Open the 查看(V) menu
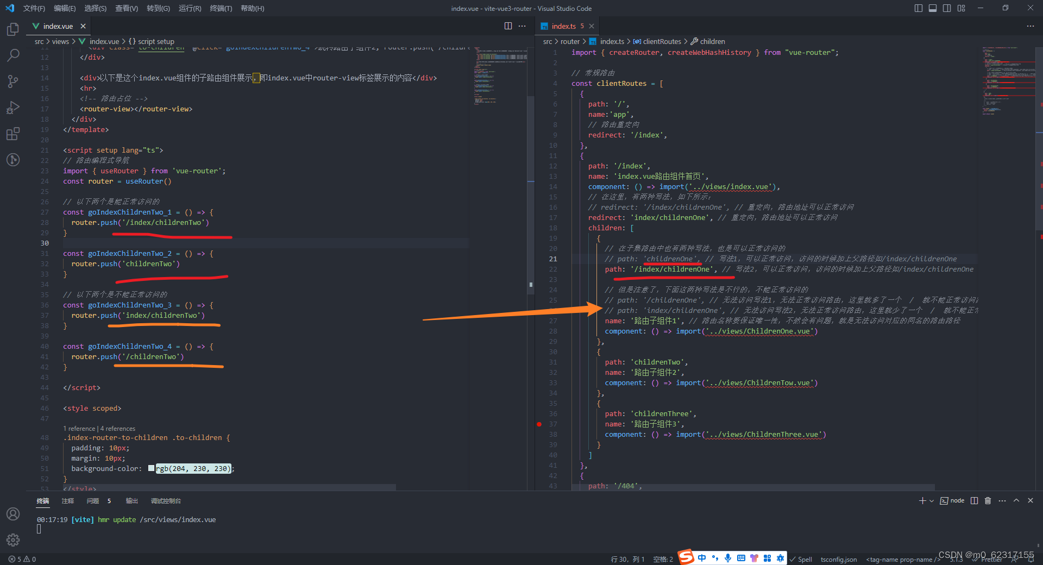Screen dimensions: 1043x565 (127, 8)
